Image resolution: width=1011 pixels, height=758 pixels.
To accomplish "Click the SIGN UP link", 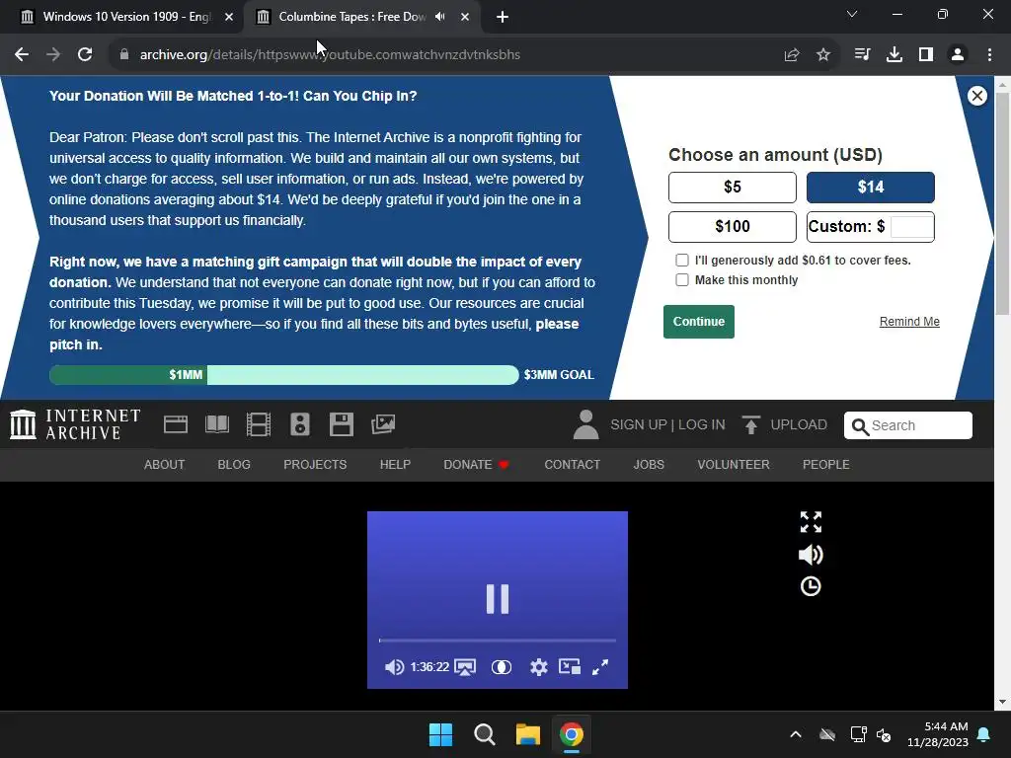I will tap(639, 424).
